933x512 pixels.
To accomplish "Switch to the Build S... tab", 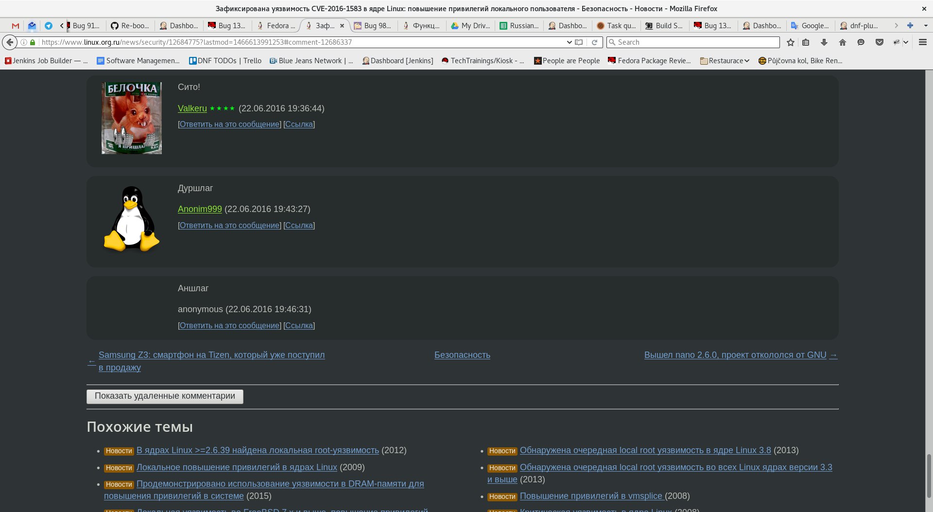I will [x=664, y=26].
